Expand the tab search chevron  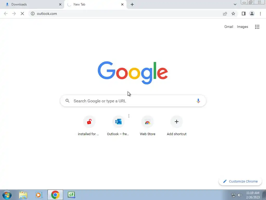pos(235,4)
